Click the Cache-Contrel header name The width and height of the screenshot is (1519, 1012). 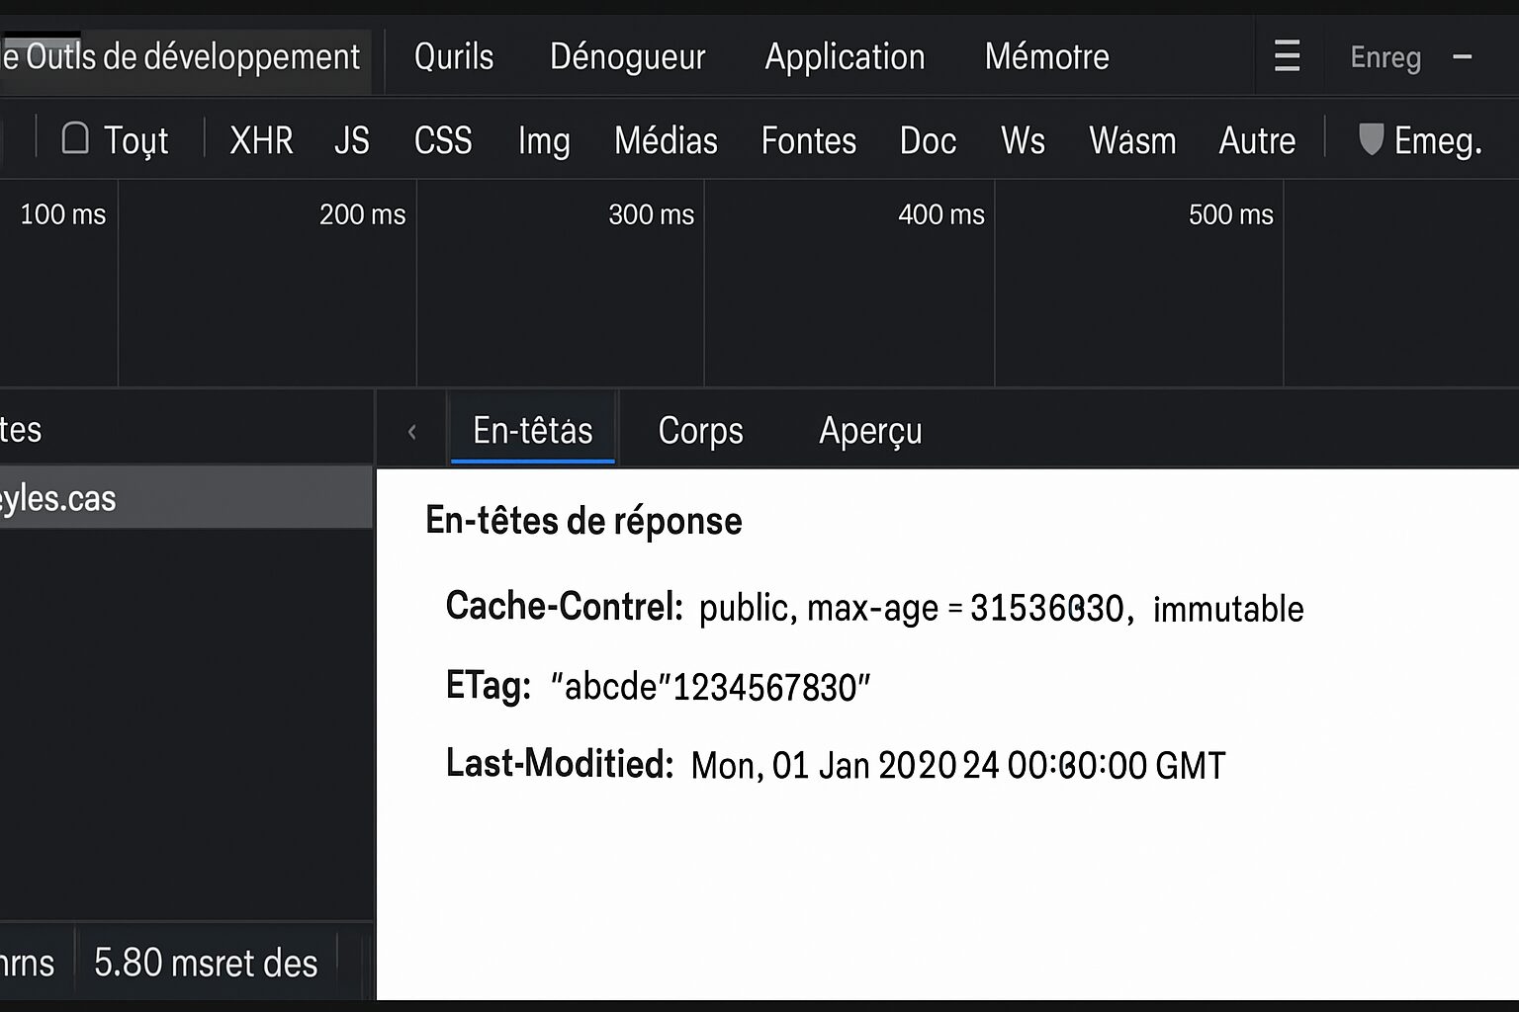coord(564,606)
